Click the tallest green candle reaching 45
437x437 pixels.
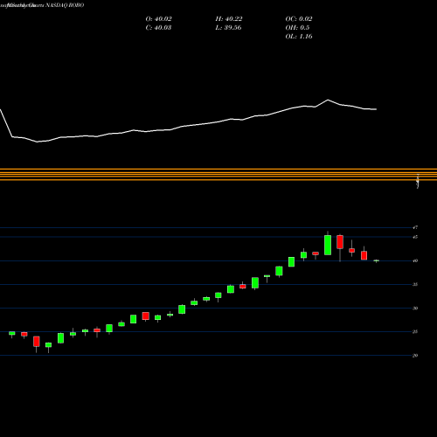pos(328,245)
